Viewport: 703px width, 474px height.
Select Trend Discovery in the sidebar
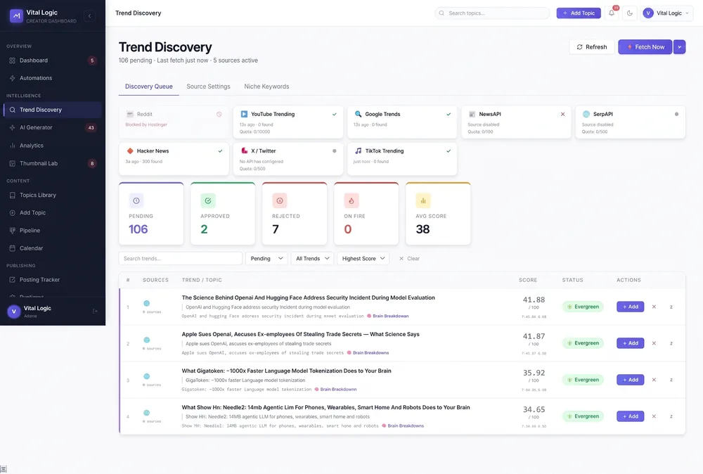(53, 110)
